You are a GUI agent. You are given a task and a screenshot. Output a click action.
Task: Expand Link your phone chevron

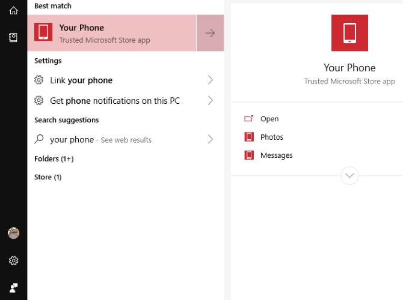[x=211, y=80]
